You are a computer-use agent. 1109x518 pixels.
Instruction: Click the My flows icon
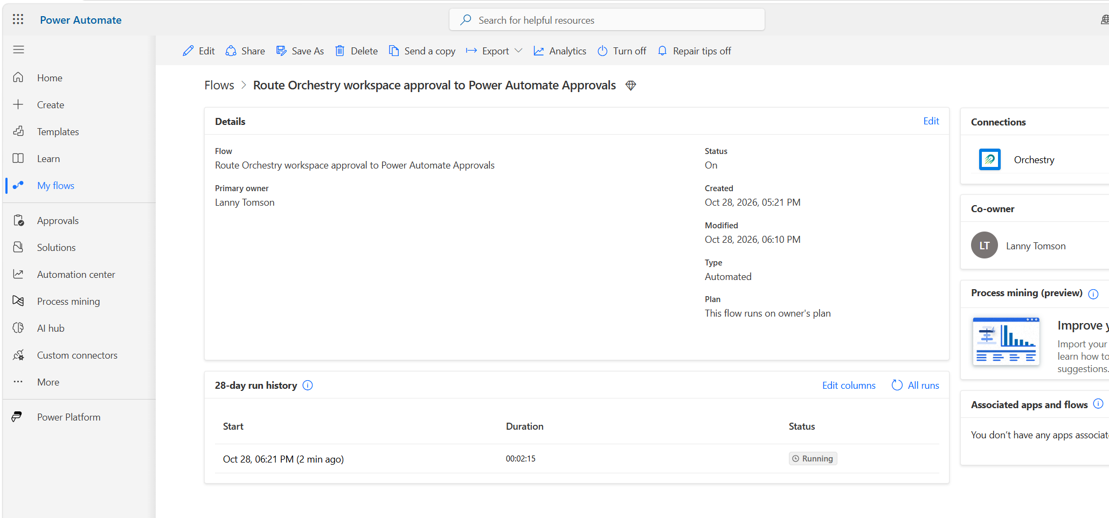tap(18, 185)
